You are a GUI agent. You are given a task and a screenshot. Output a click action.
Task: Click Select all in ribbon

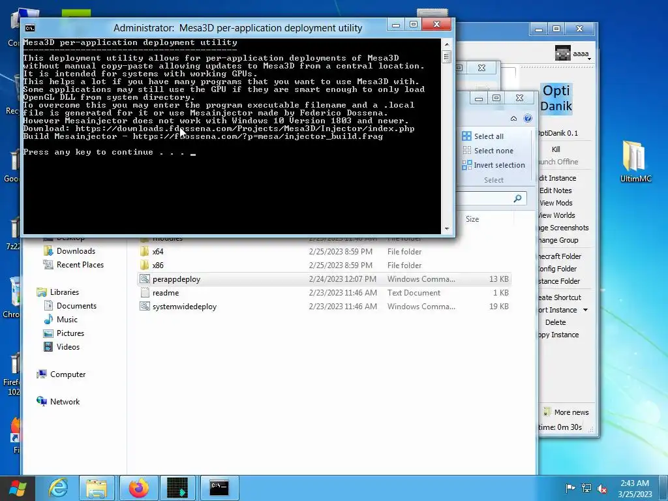coord(483,136)
